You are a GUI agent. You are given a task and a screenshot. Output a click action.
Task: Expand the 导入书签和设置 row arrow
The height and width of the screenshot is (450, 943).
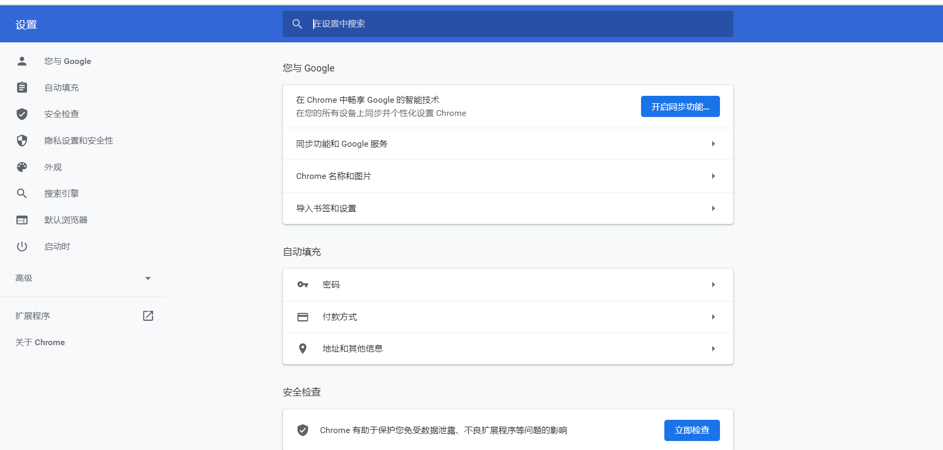714,209
